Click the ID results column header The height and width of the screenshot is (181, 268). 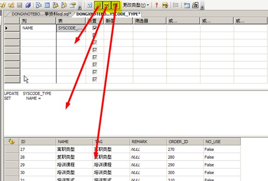click(37, 142)
